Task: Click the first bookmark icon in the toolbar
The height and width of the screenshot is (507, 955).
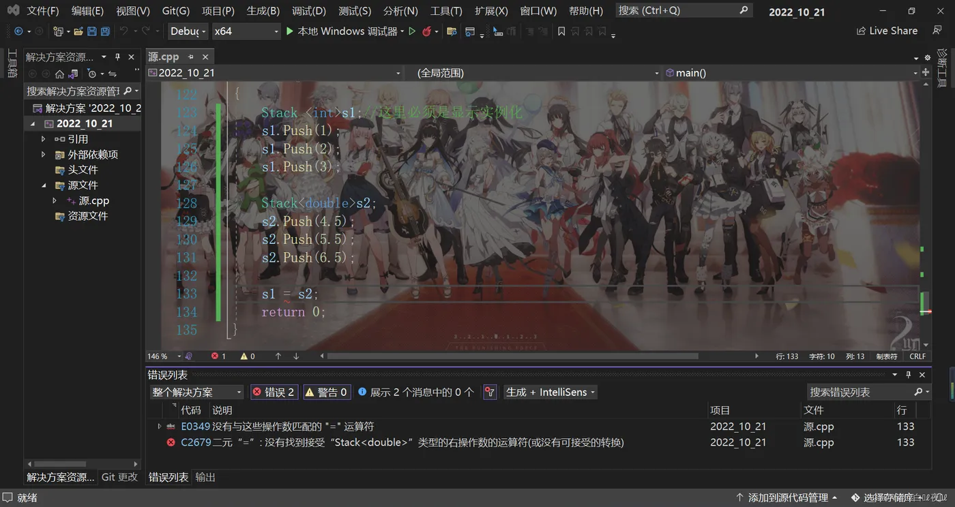Action: (561, 31)
